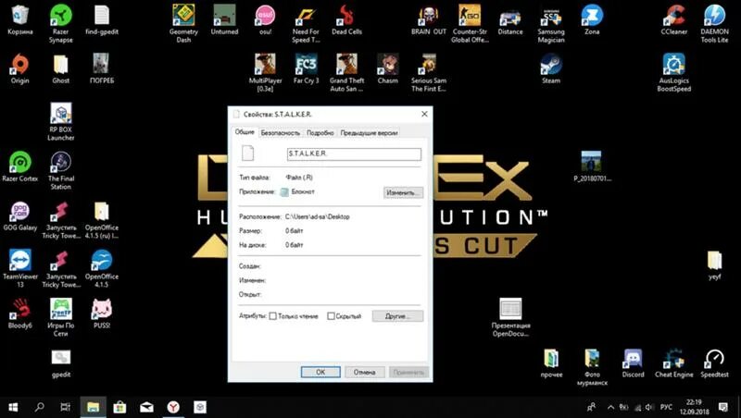
Task: Switch to the 'Безопасность' tab
Action: (x=281, y=133)
